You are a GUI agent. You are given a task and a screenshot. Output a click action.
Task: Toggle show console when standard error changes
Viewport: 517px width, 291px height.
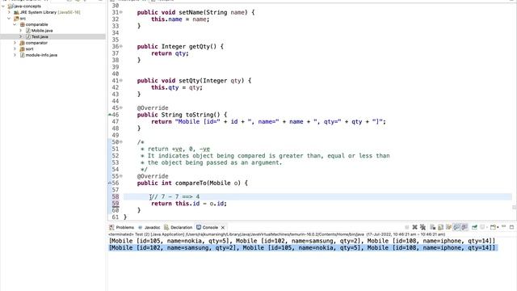point(464,227)
